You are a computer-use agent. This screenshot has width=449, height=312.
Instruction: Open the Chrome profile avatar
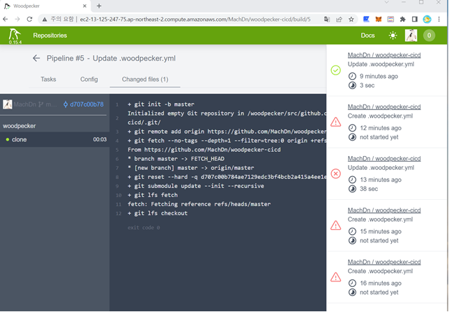pos(427,19)
